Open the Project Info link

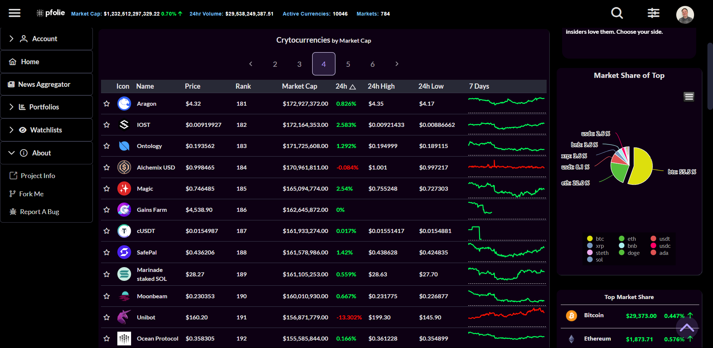(x=38, y=175)
